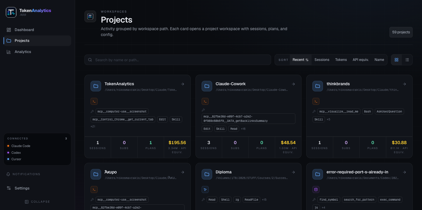The height and width of the screenshot is (210, 422).
Task: Sort projects by Sessions
Action: (x=322, y=60)
